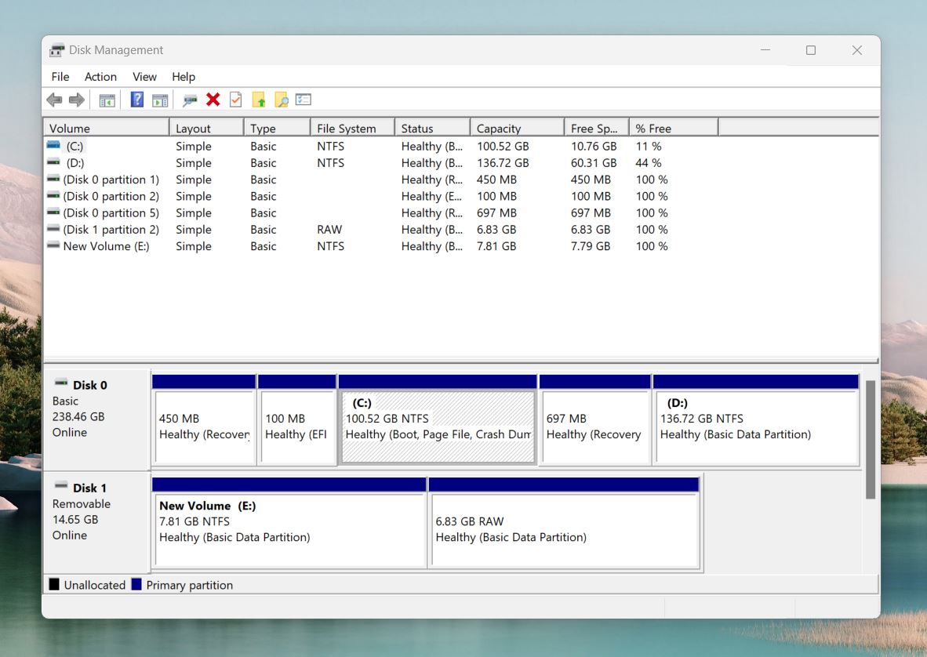The width and height of the screenshot is (927, 657).
Task: Click the Disk 0 label panel
Action: 96,420
